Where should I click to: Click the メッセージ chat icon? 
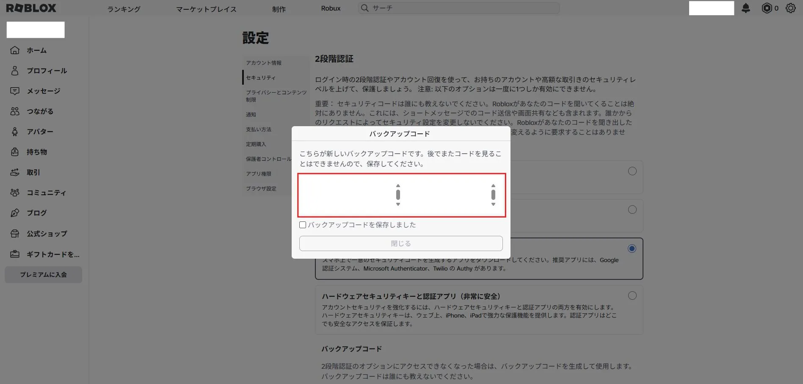[x=15, y=91]
